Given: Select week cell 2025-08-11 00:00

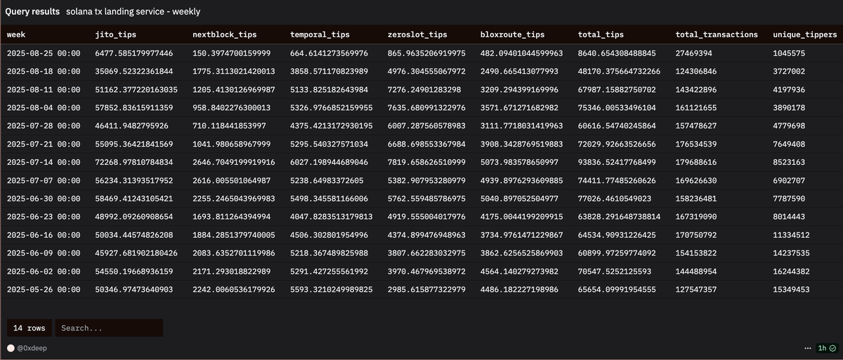Looking at the screenshot, I should tap(44, 90).
